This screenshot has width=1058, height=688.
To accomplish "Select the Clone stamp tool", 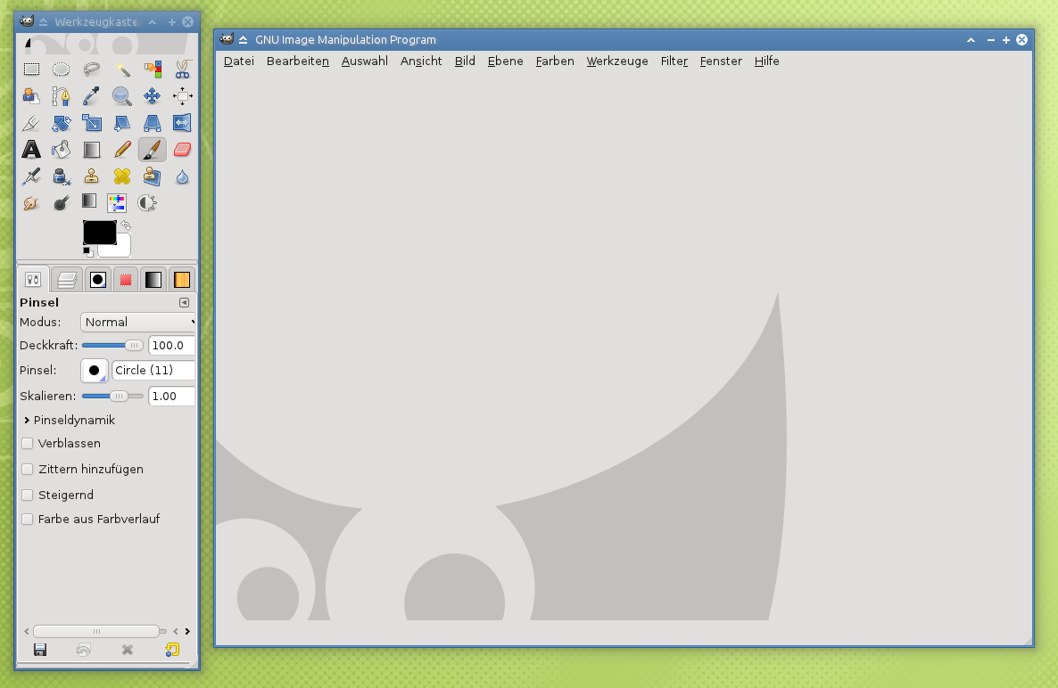I will tap(92, 176).
